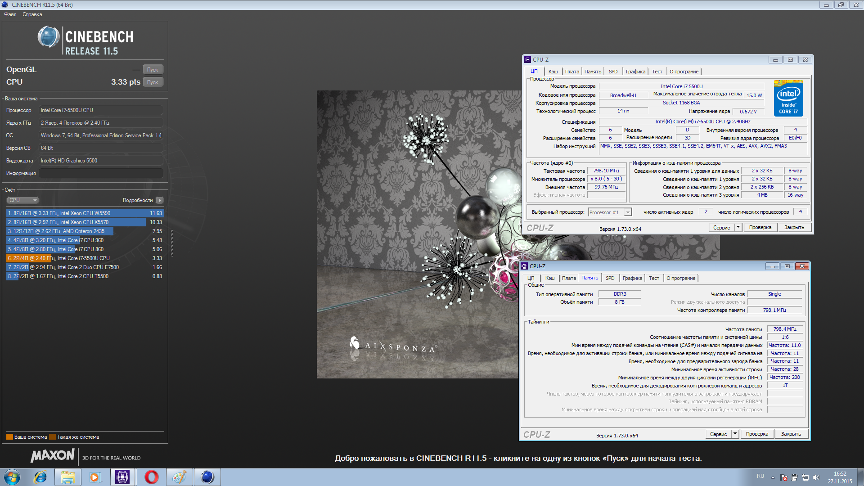This screenshot has width=864, height=486.
Task: Select highlighted row Intel Core i7-5500U CPU
Action: 85,258
